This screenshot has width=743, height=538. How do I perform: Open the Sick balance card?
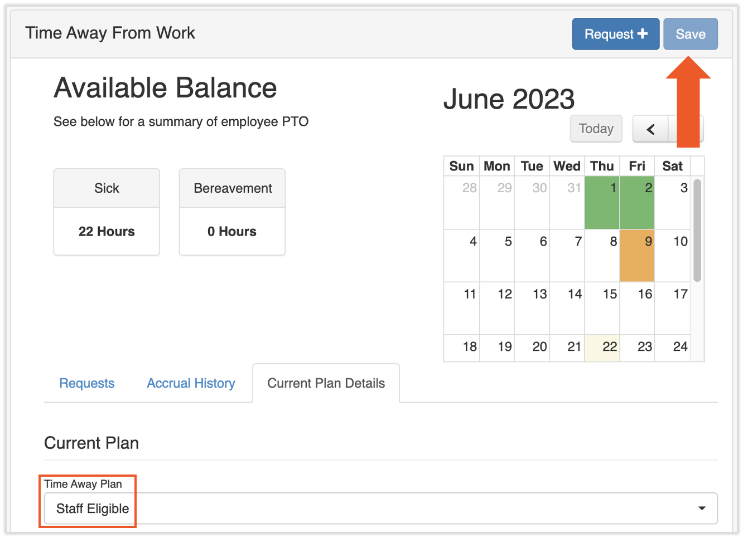pos(107,212)
